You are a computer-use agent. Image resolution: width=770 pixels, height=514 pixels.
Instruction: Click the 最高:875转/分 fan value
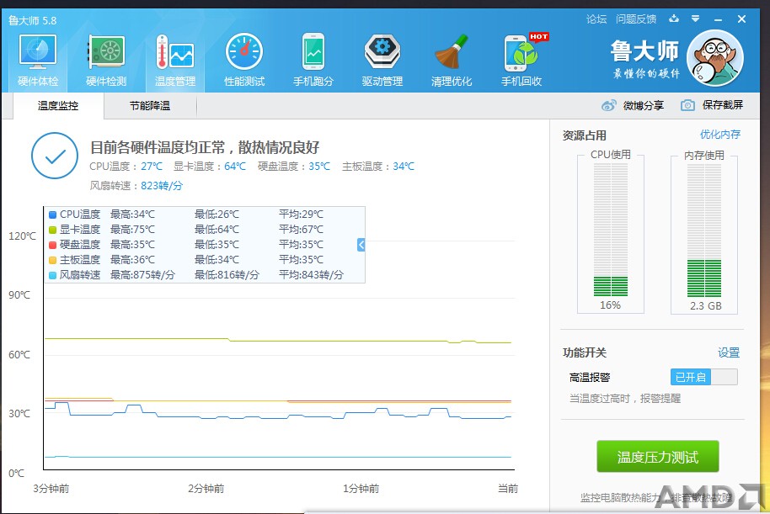point(142,274)
